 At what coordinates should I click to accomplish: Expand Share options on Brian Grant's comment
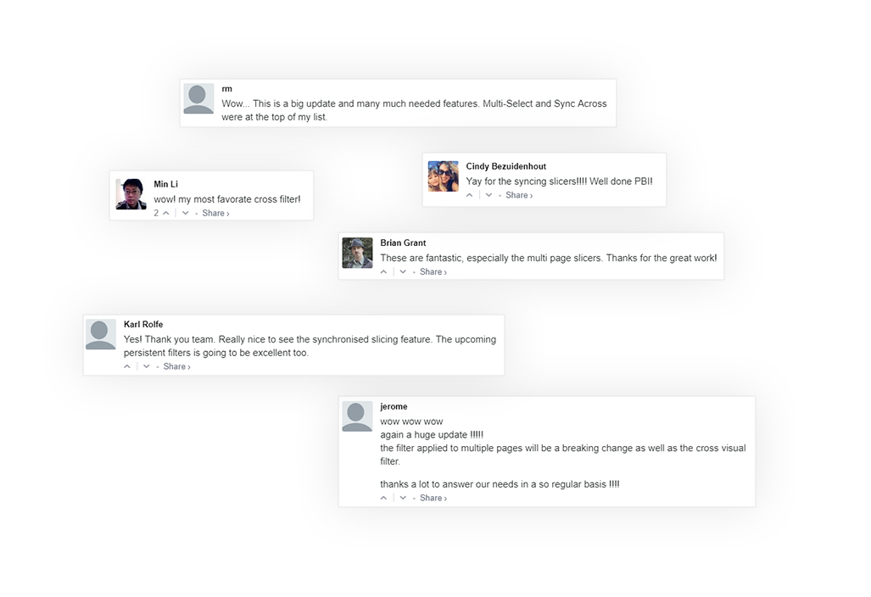coord(433,272)
